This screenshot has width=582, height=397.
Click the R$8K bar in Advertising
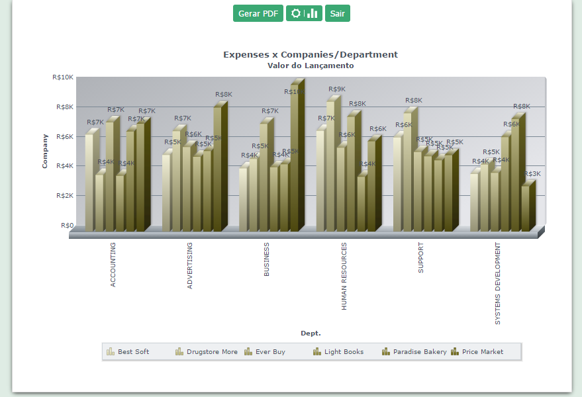point(218,169)
